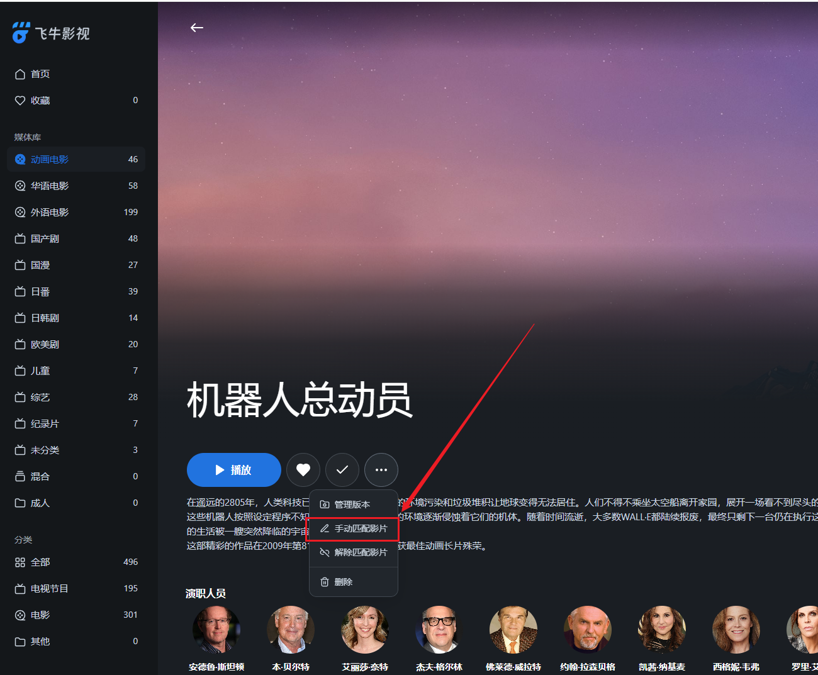This screenshot has width=818, height=675.
Task: Open 收藏 favorites list
Action: (76, 101)
